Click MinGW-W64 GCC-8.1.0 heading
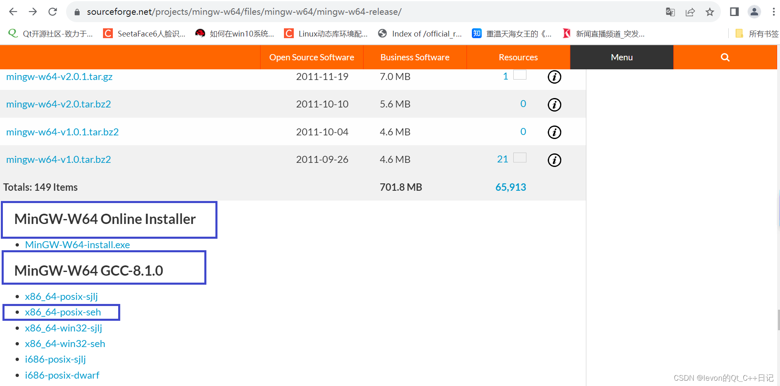The width and height of the screenshot is (780, 386). [89, 271]
